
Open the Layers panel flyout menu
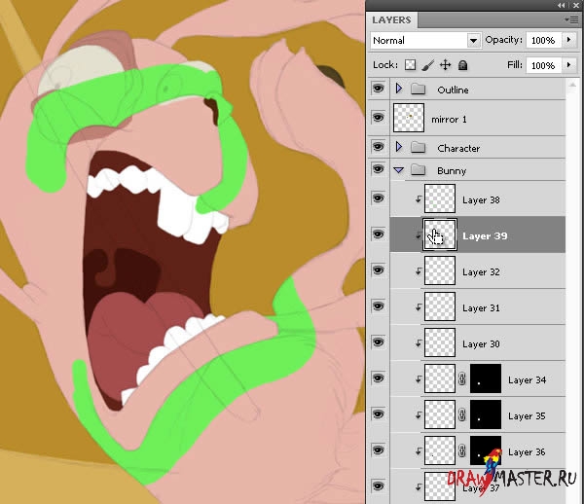(x=571, y=19)
